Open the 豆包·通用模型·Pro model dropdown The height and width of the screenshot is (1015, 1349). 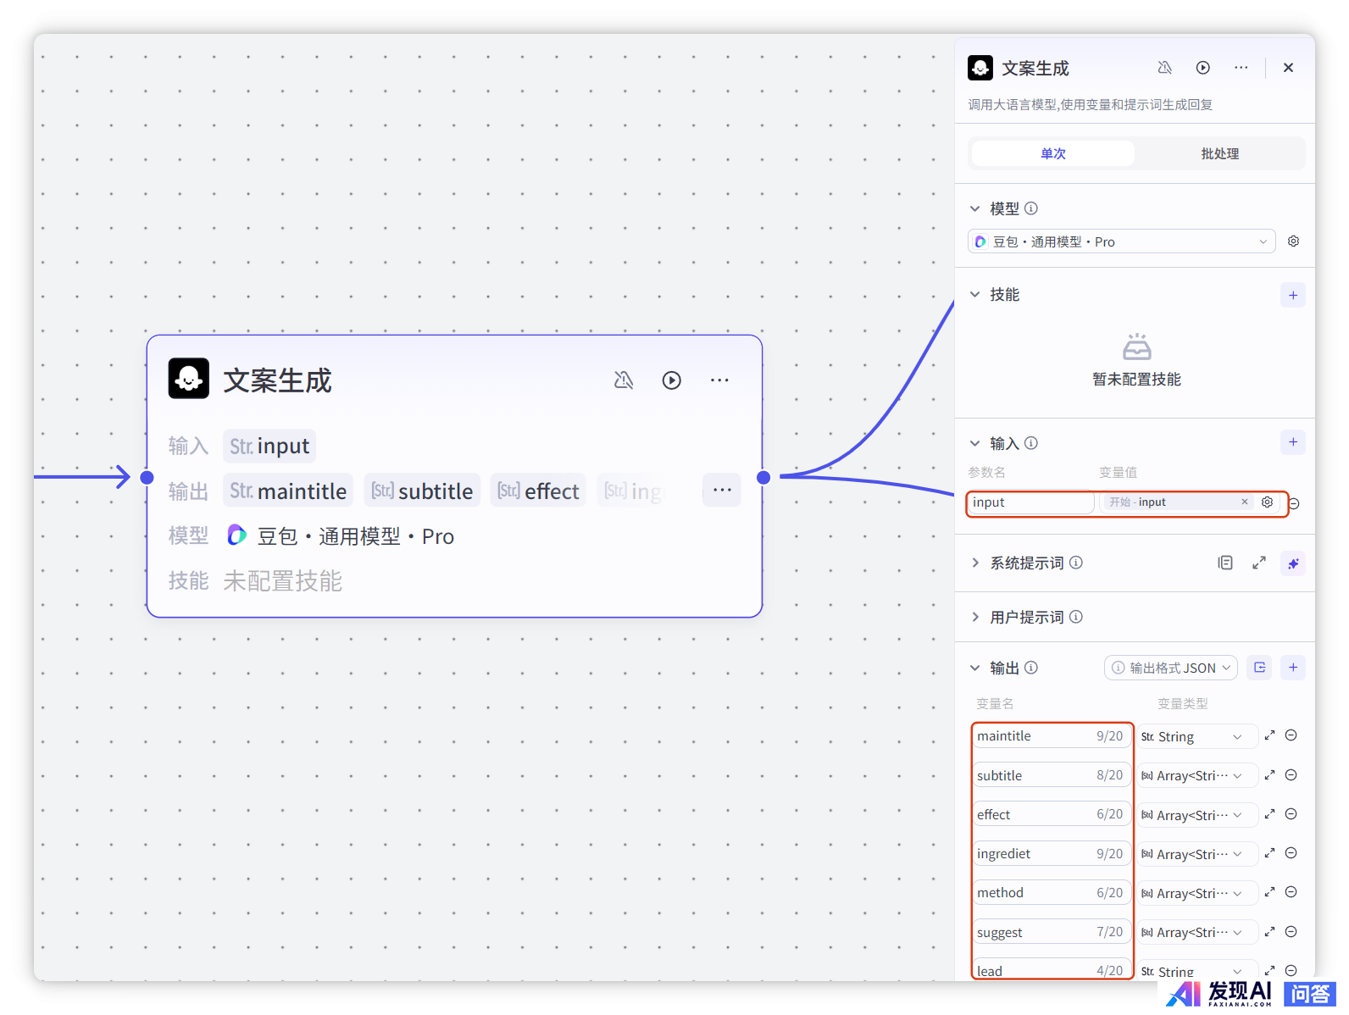tap(1121, 241)
